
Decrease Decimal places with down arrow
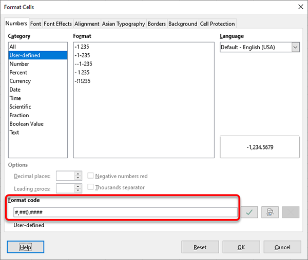(78, 178)
